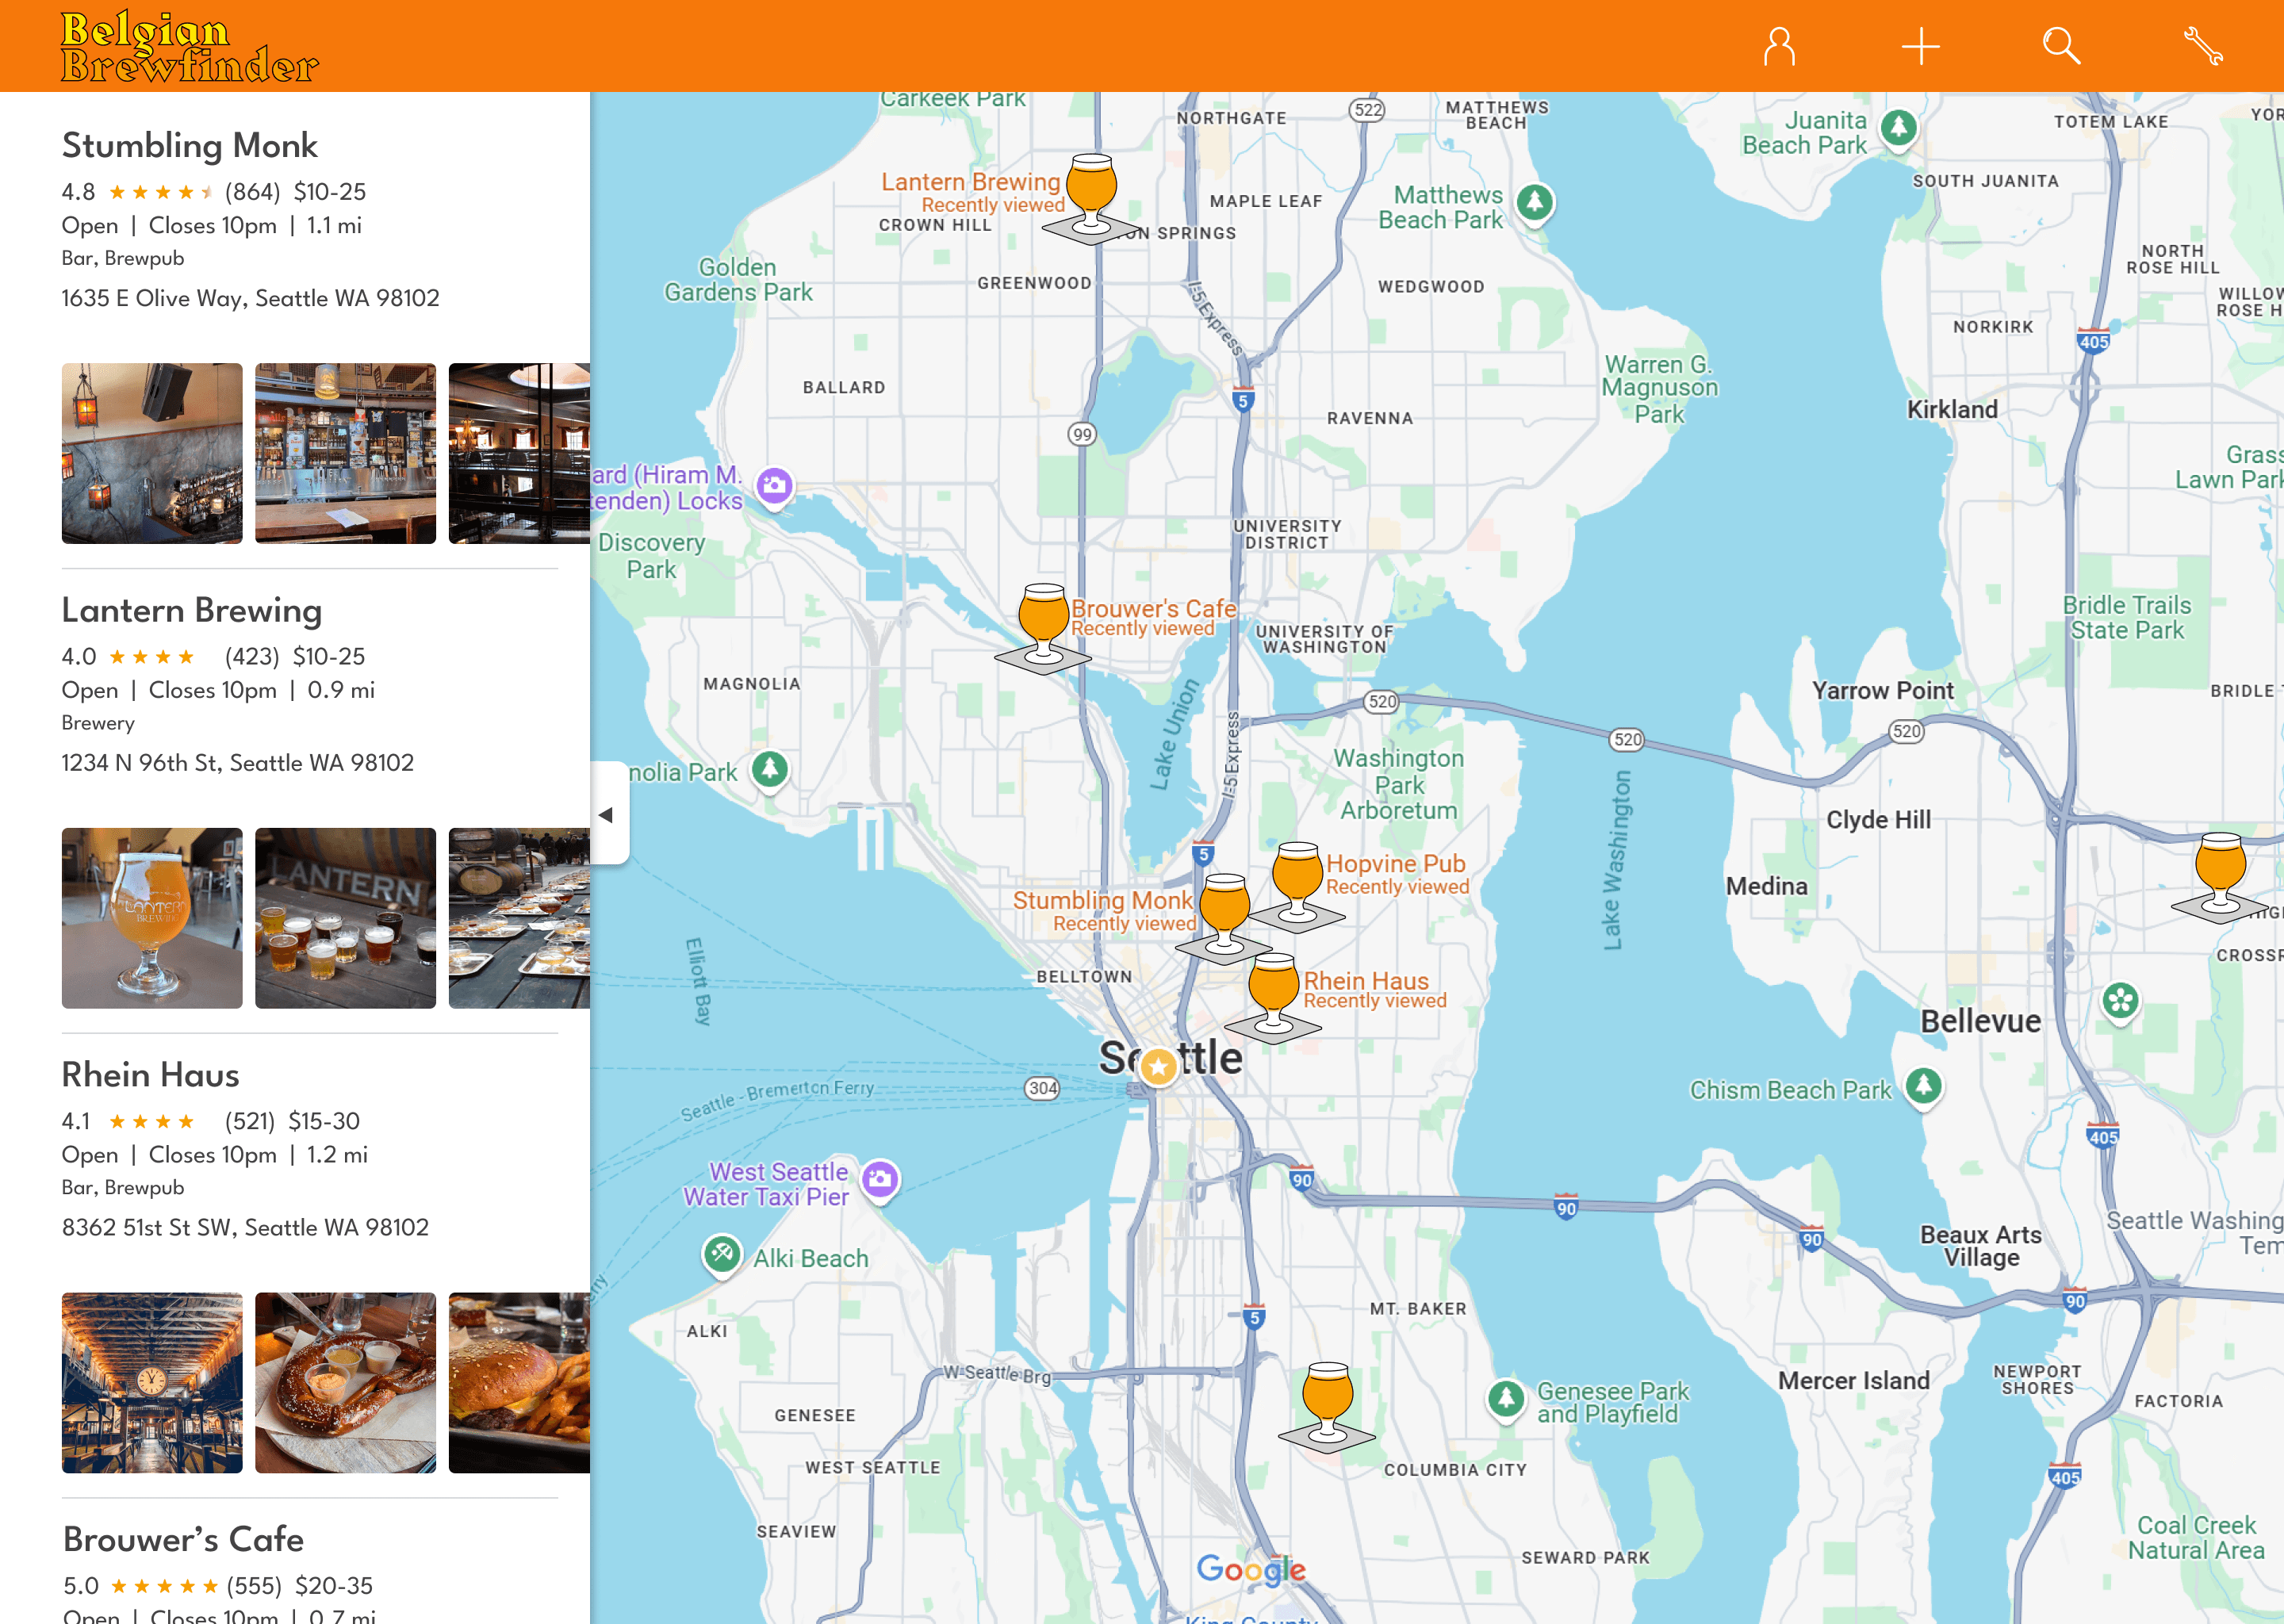Open settings wrench icon
Viewport: 2284px width, 1624px height.
(x=2202, y=47)
